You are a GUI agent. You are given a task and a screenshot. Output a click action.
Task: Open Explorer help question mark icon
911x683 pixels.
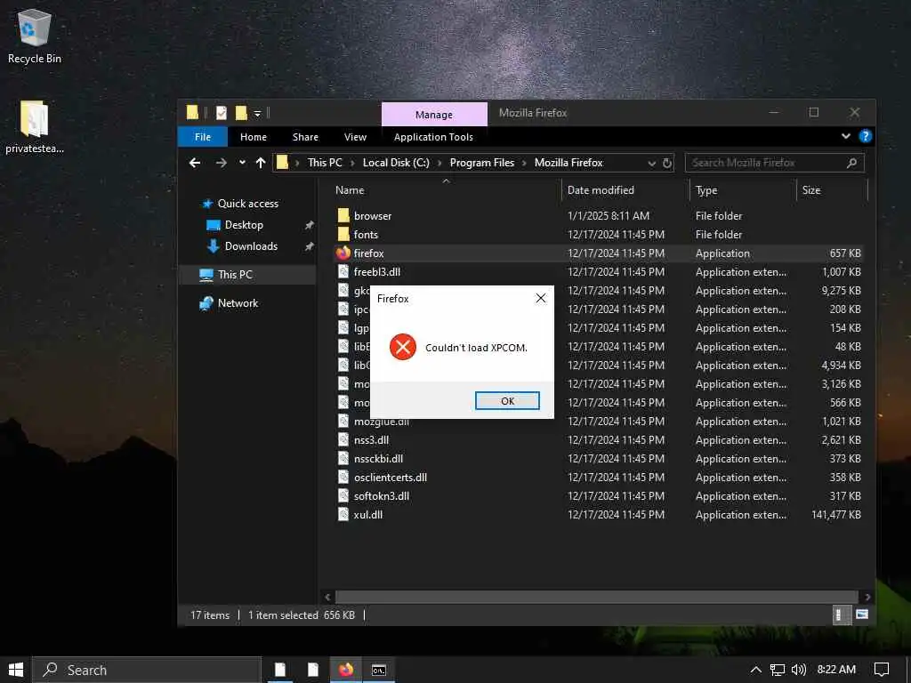(865, 136)
